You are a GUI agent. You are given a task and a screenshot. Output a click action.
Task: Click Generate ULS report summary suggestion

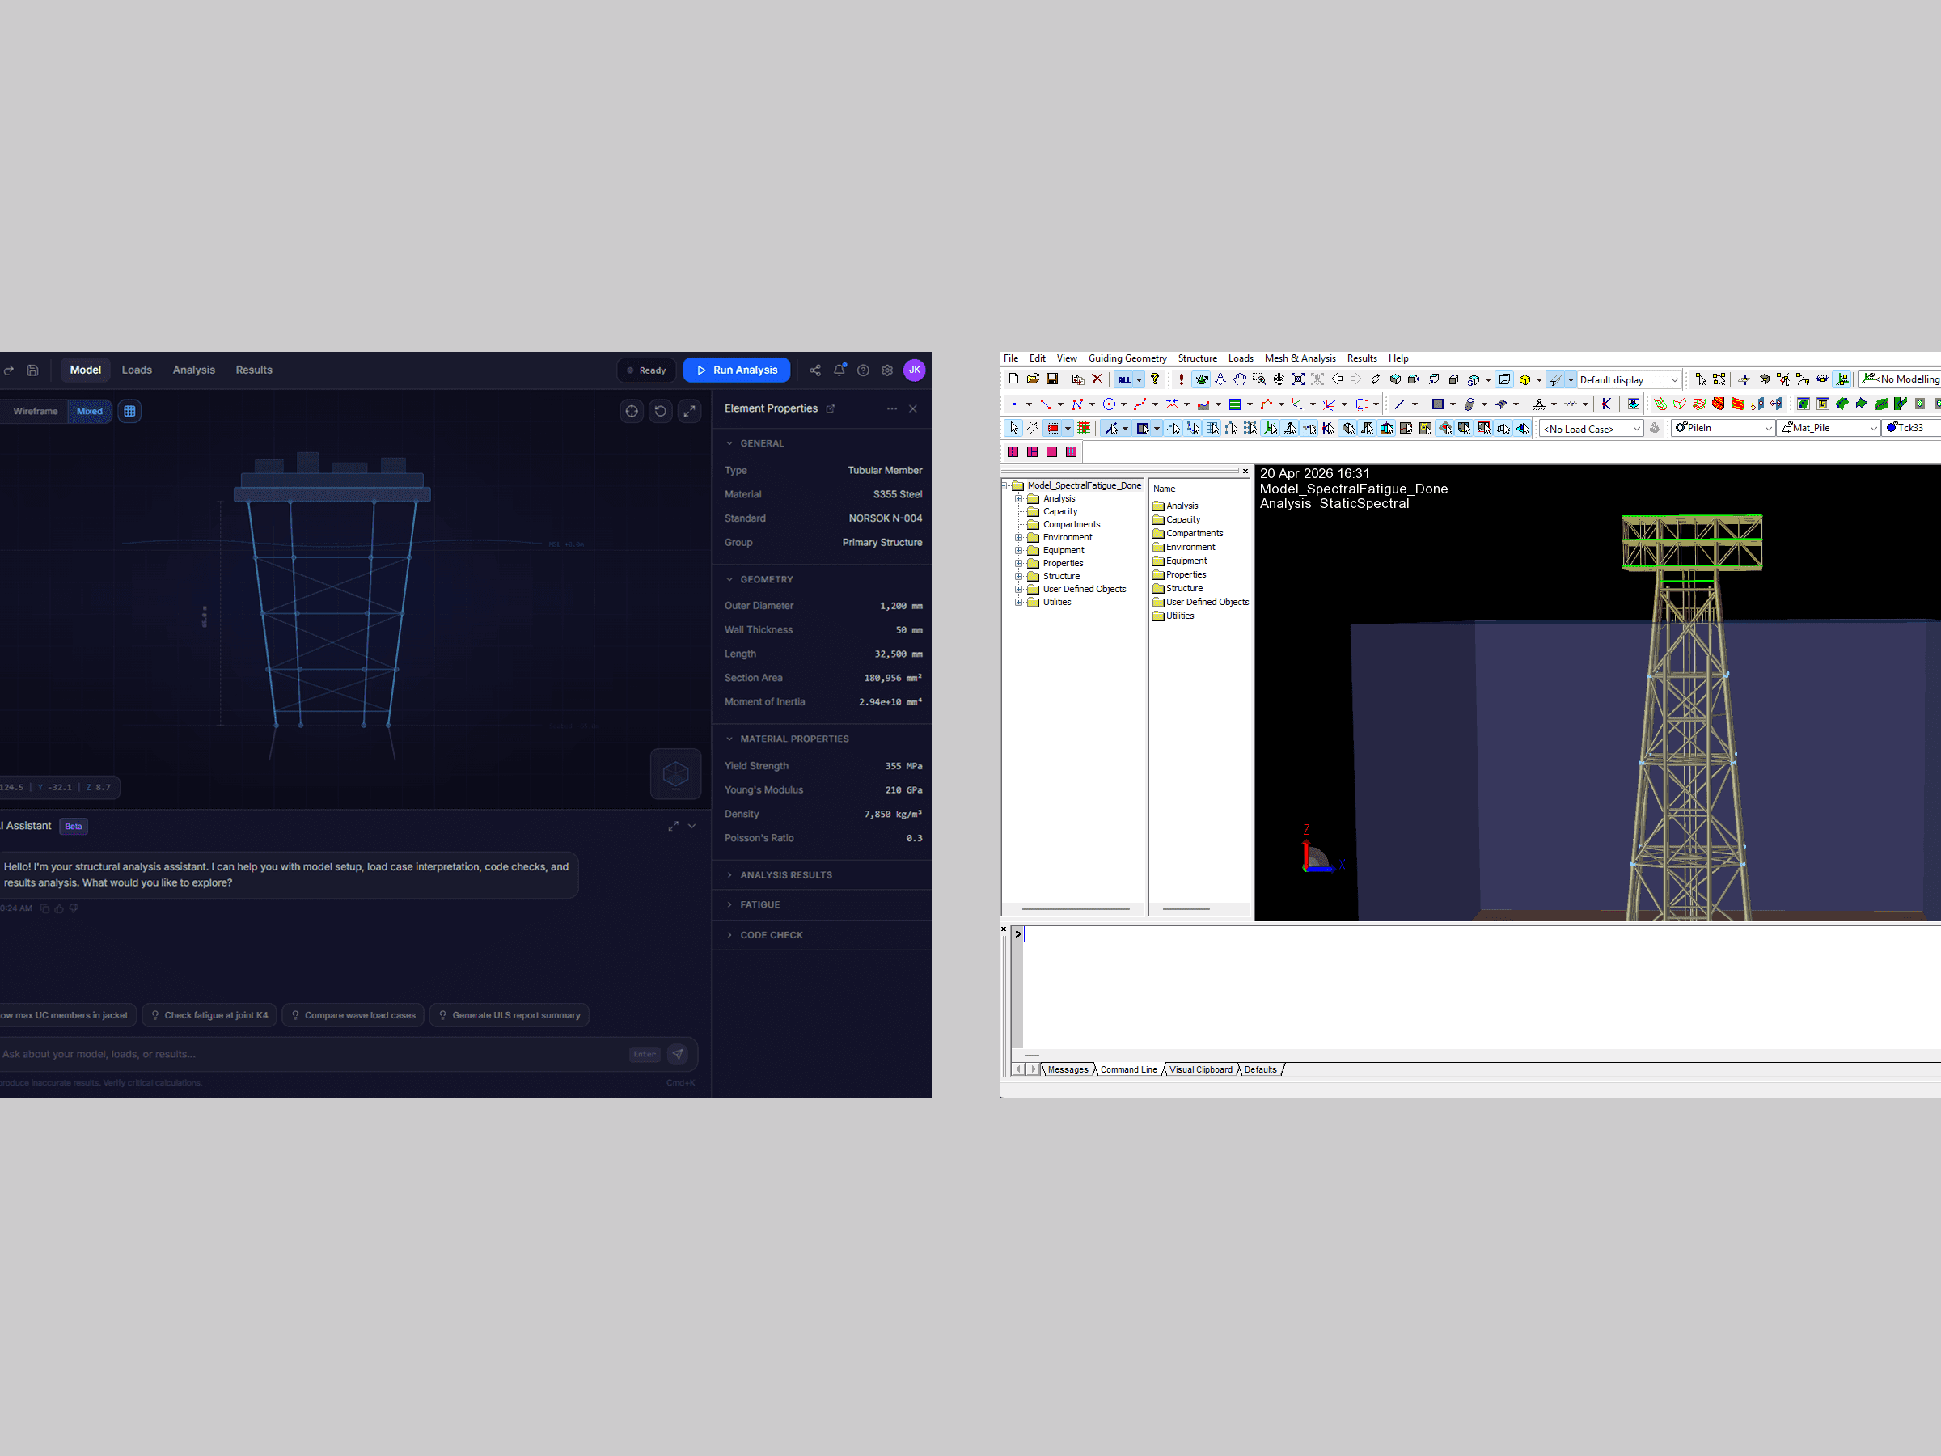pyautogui.click(x=510, y=1015)
